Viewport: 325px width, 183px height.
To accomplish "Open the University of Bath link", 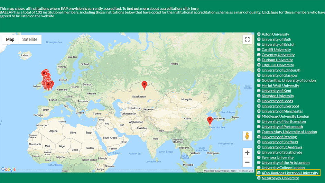I will point(276,39).
